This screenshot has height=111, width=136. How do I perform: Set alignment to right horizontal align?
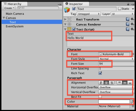coord(111,83)
